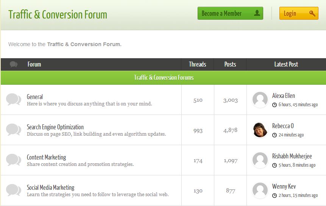Open Rebecca O's profile photo
Screen dimensions: 326x206
260,130
